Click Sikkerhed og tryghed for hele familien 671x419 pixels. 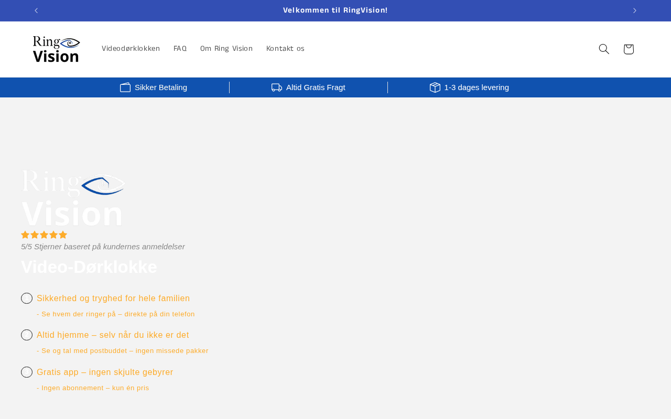(113, 298)
